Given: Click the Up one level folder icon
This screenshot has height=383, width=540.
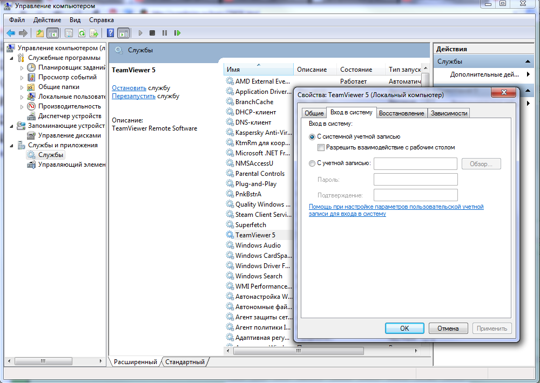Looking at the screenshot, I should 40,33.
